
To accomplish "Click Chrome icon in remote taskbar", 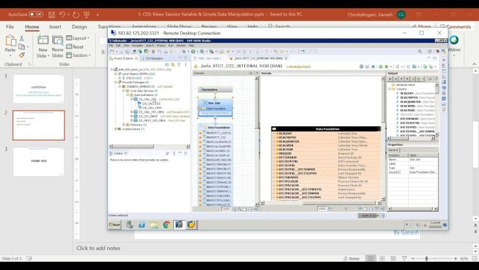I will 167,225.
